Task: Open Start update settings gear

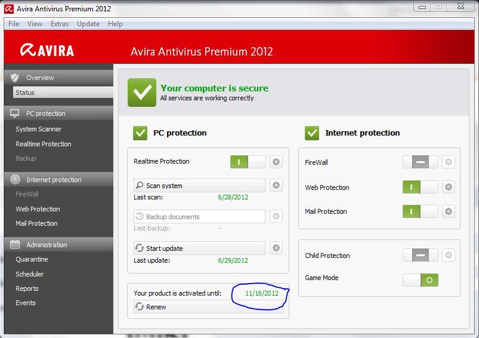Action: [276, 248]
